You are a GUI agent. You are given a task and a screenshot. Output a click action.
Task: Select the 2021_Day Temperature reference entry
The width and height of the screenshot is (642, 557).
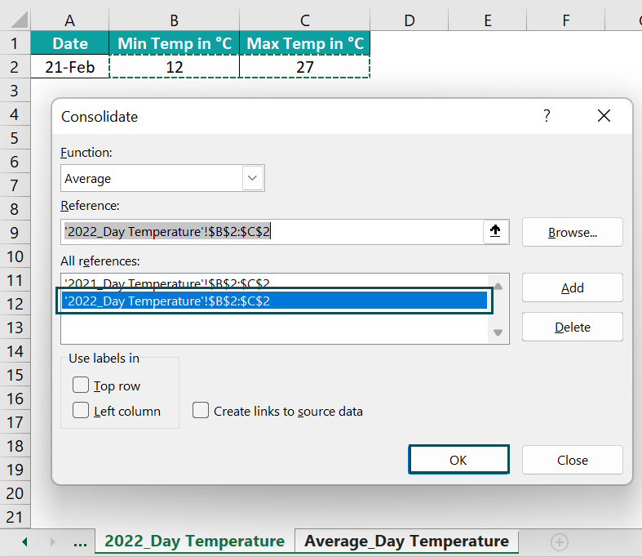[x=274, y=283]
